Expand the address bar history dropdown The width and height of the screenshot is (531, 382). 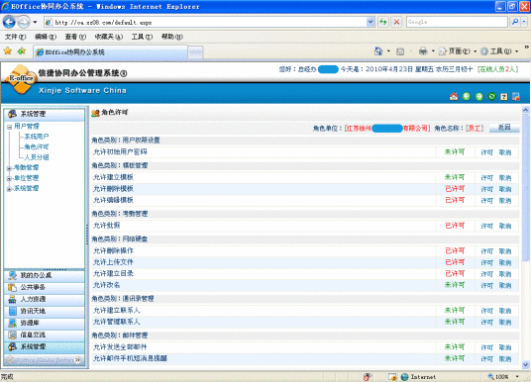371,23
